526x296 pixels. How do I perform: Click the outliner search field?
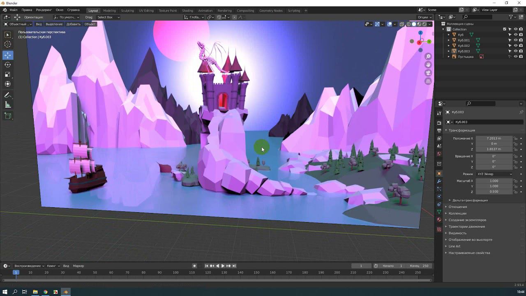click(477, 17)
